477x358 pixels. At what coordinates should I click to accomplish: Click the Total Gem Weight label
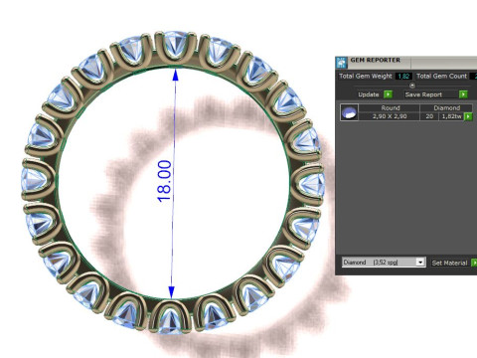[366, 76]
